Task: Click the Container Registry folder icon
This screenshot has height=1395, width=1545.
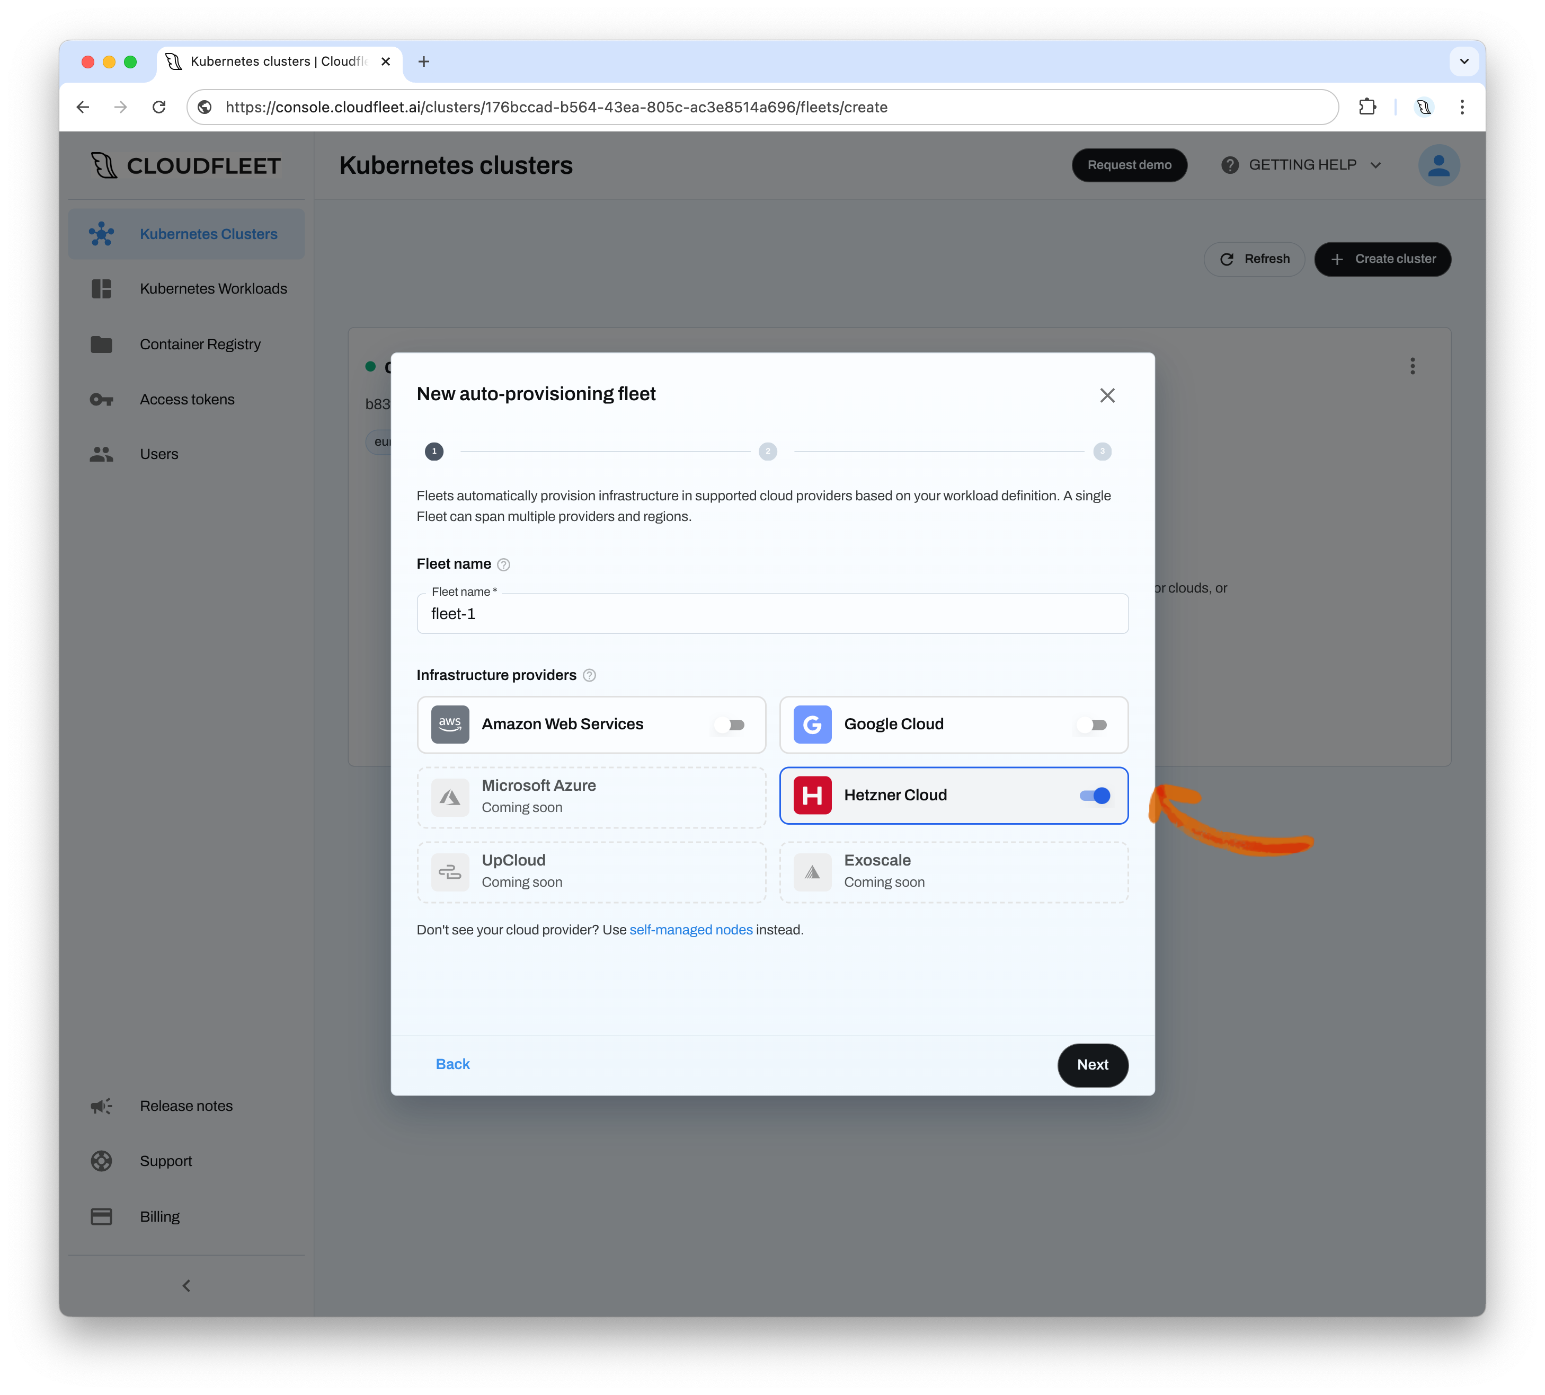Action: (x=101, y=344)
